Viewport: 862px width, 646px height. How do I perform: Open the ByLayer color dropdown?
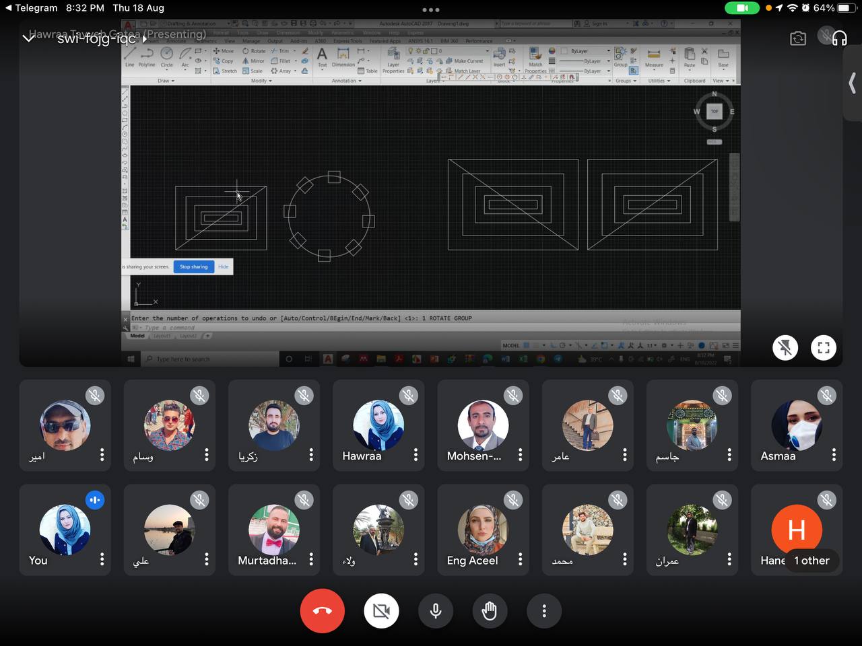[607, 49]
